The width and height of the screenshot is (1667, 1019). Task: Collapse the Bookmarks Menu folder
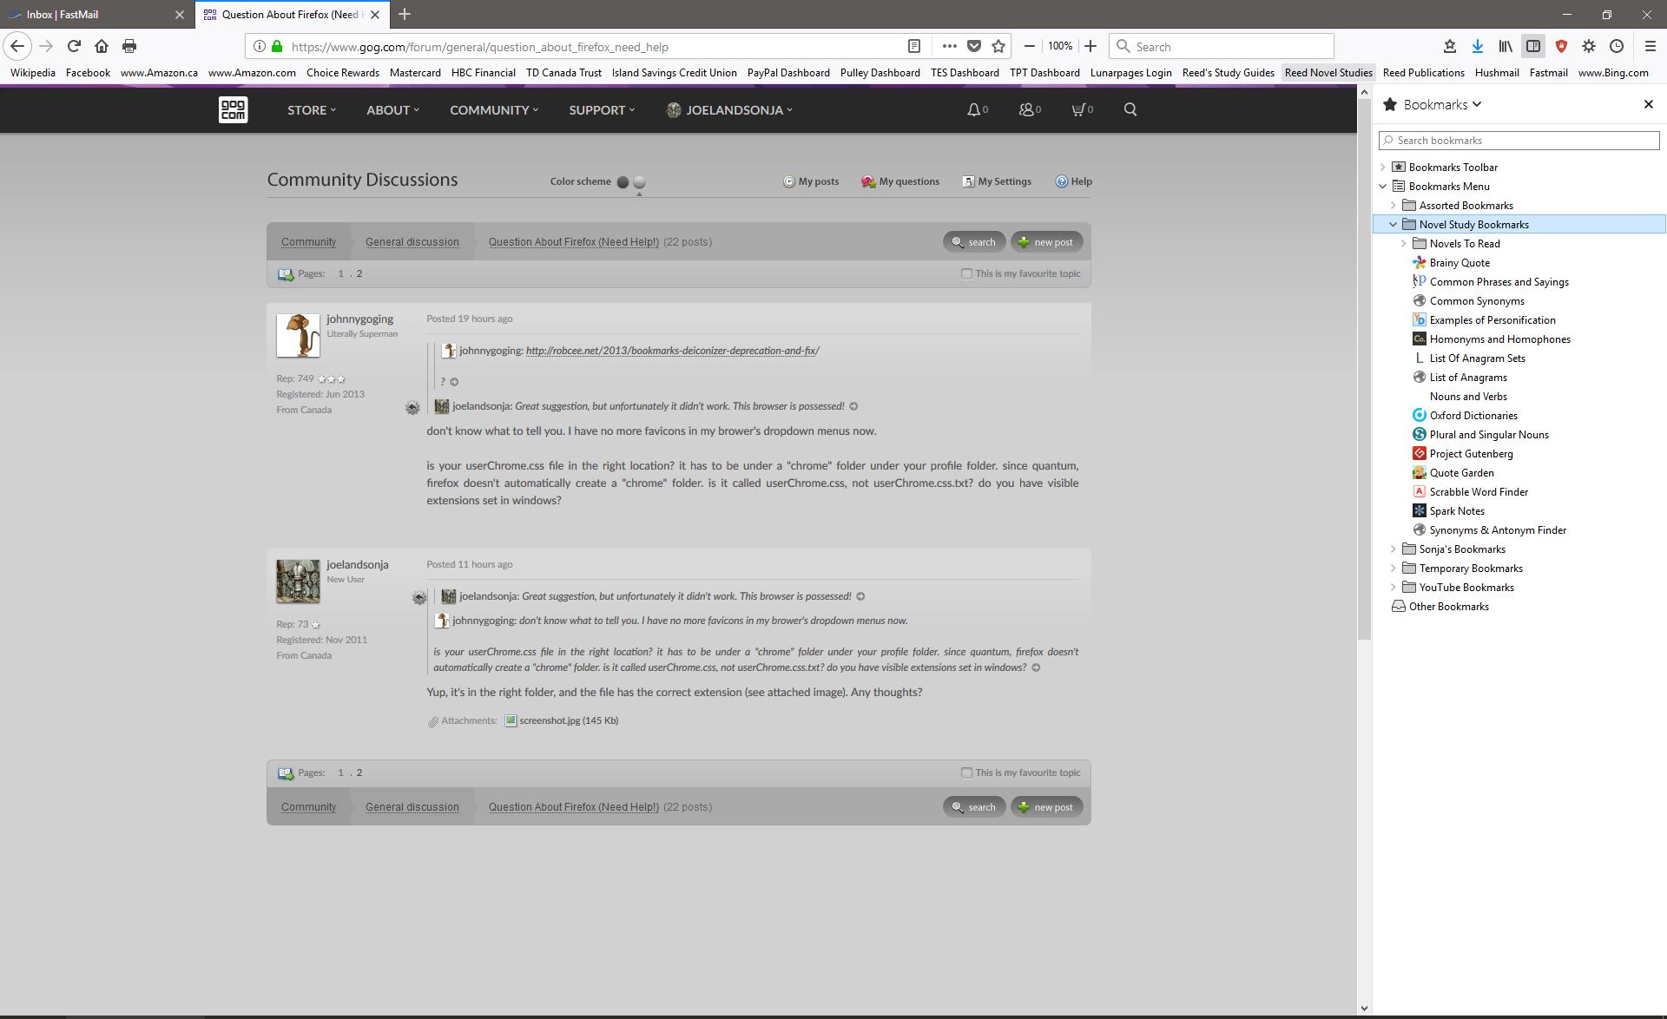1383,186
